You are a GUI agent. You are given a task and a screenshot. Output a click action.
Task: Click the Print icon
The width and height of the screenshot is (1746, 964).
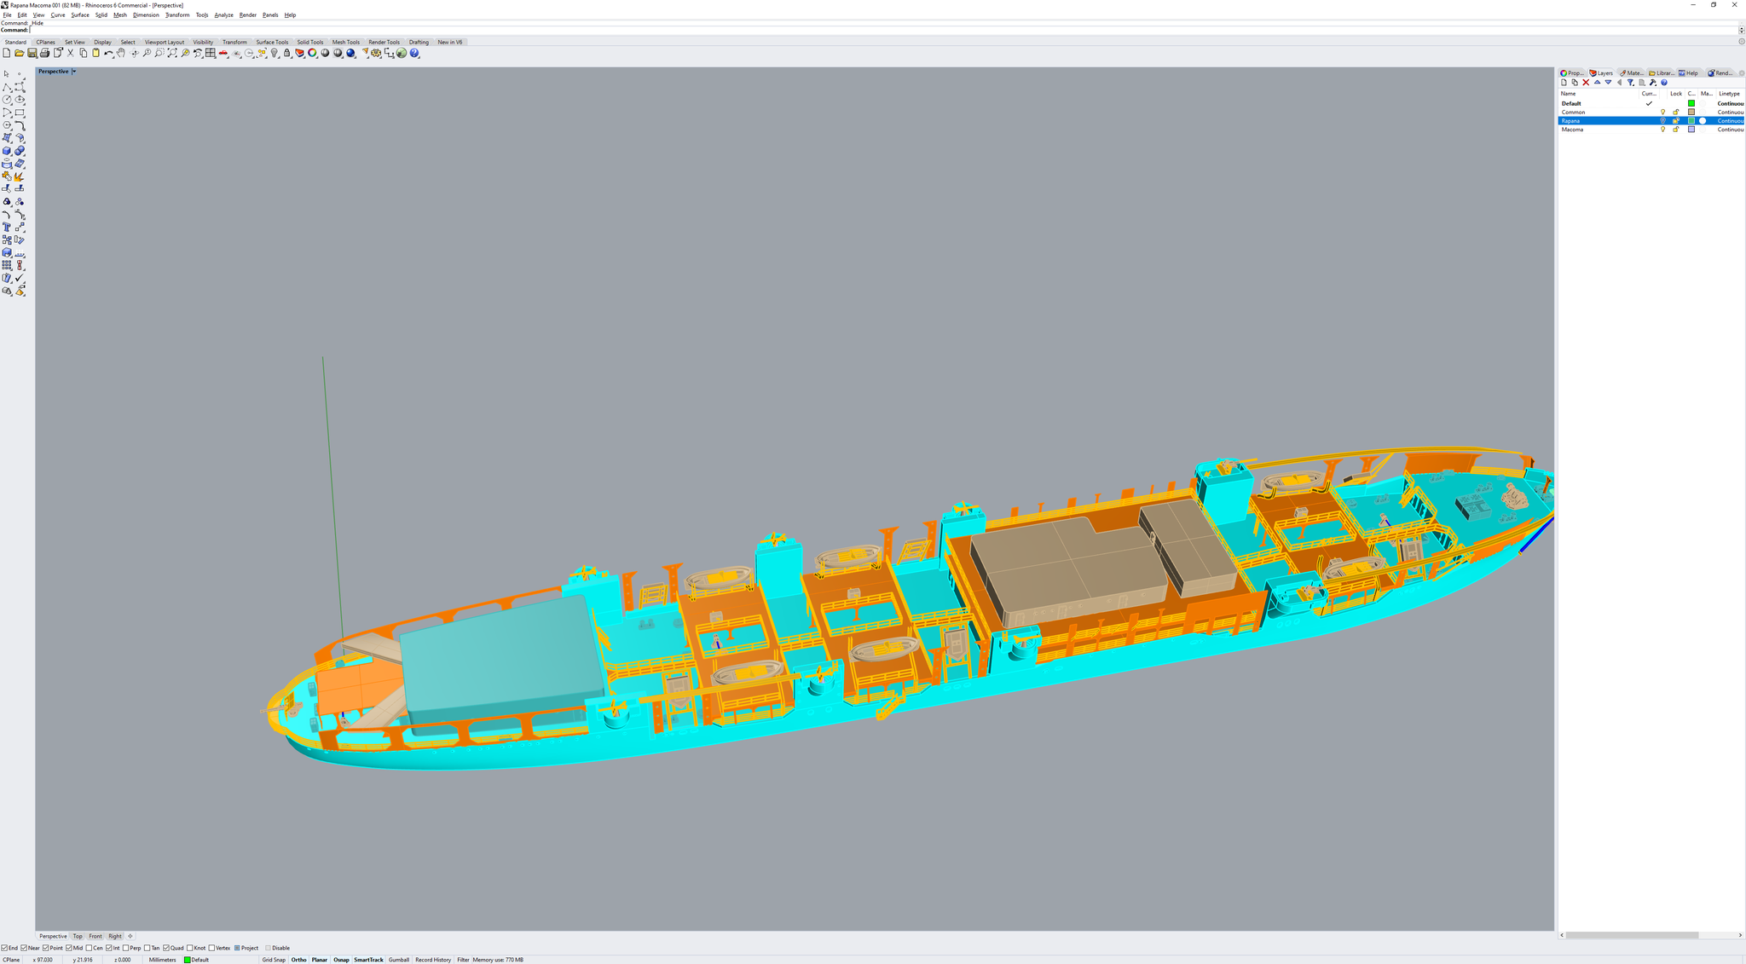coord(44,53)
